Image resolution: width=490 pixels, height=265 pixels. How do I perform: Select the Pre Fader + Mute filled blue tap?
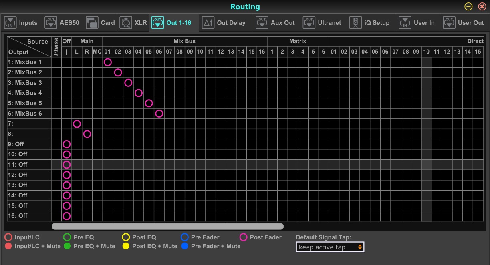coord(185,246)
